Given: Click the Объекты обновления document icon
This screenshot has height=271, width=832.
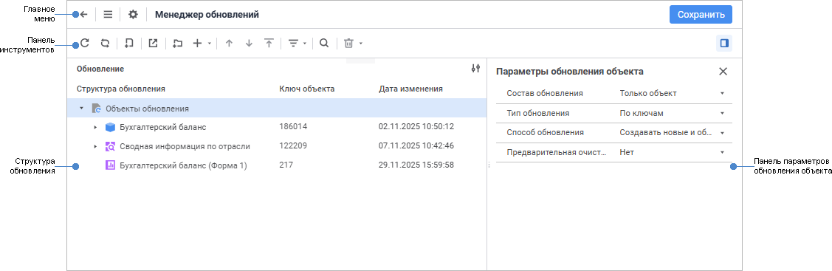Looking at the screenshot, I should 96,109.
